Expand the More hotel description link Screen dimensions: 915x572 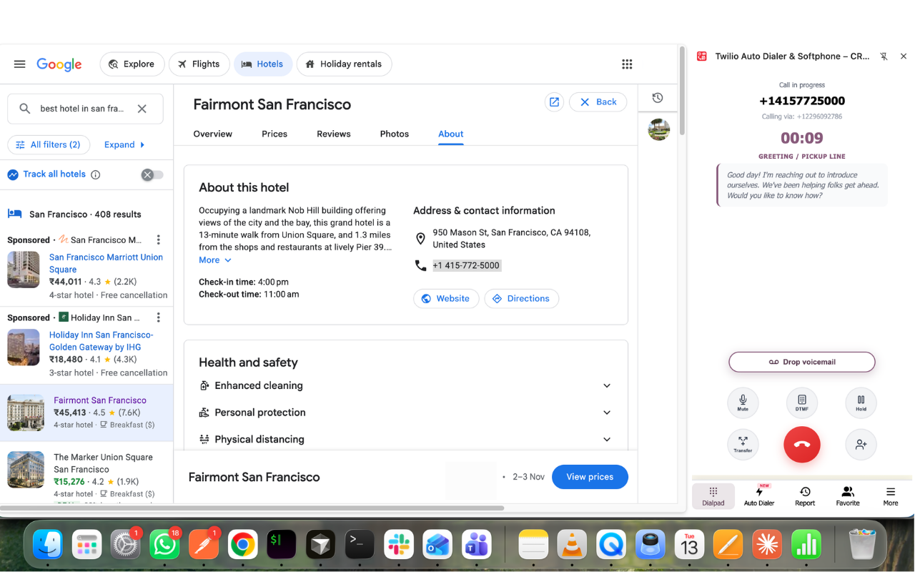(x=215, y=260)
